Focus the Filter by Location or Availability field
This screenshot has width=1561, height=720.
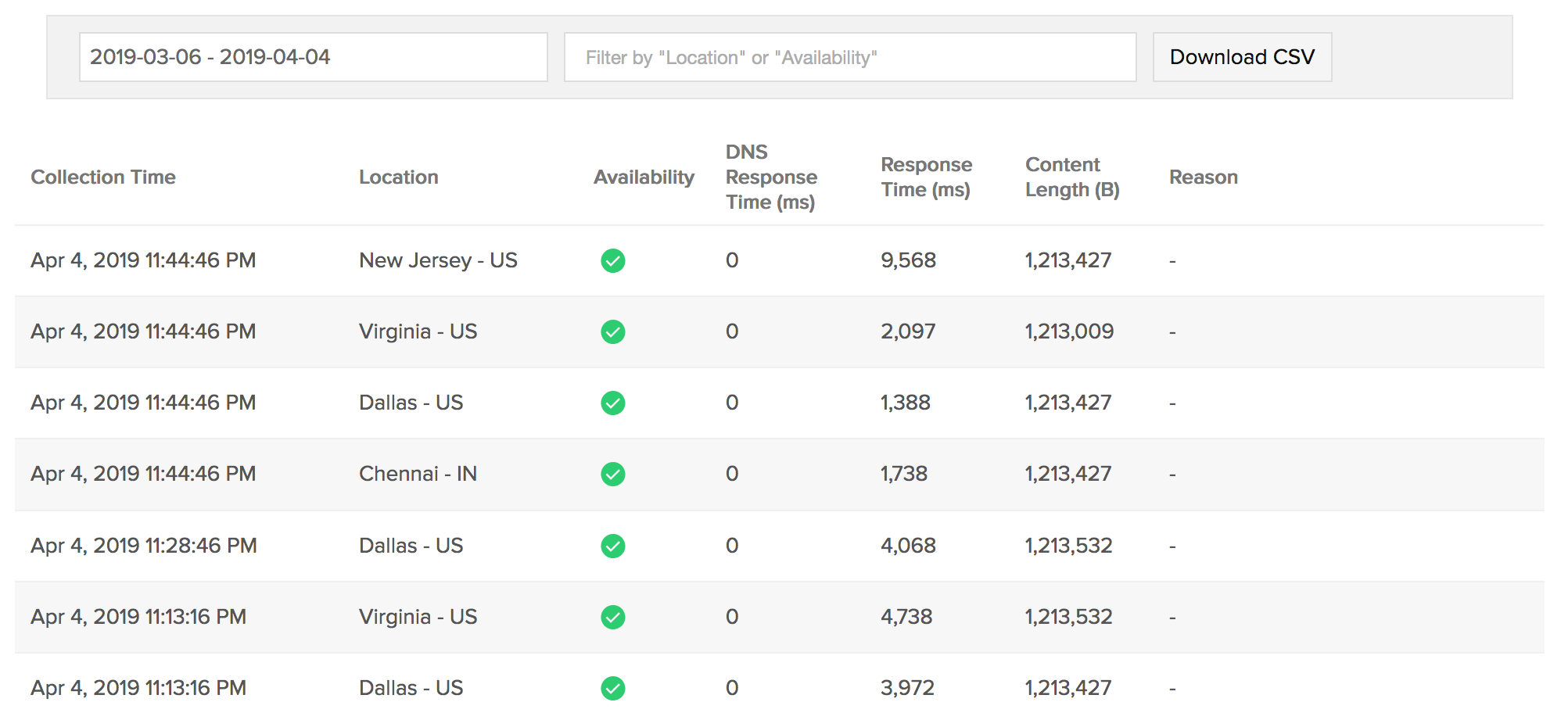[850, 57]
